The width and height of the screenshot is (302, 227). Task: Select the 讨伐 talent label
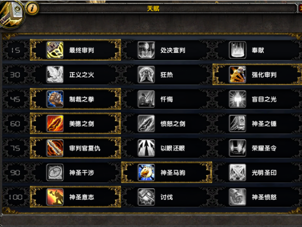(x=167, y=197)
